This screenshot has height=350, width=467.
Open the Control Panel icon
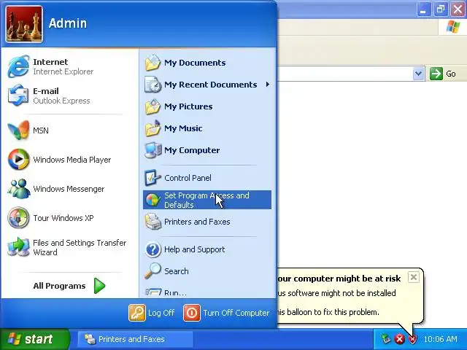(x=153, y=178)
